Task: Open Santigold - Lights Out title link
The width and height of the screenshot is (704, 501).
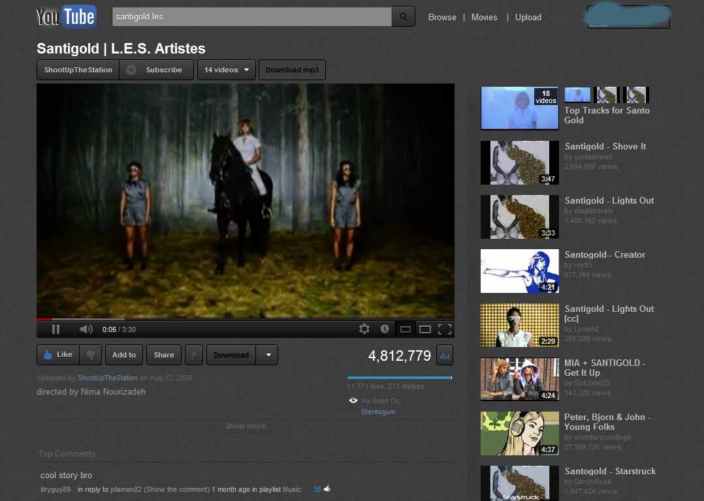Action: 609,200
